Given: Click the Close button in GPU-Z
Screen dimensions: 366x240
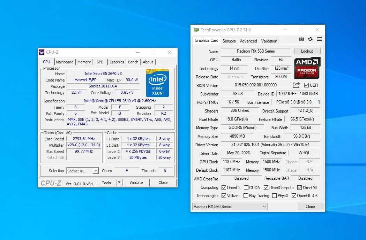Looking at the screenshot, I should (310, 207).
